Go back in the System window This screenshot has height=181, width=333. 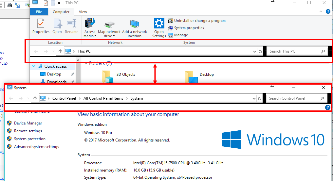click(x=11, y=98)
